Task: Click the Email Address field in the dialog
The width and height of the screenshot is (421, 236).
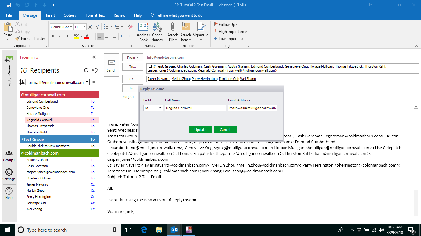Action: pyautogui.click(x=253, y=108)
